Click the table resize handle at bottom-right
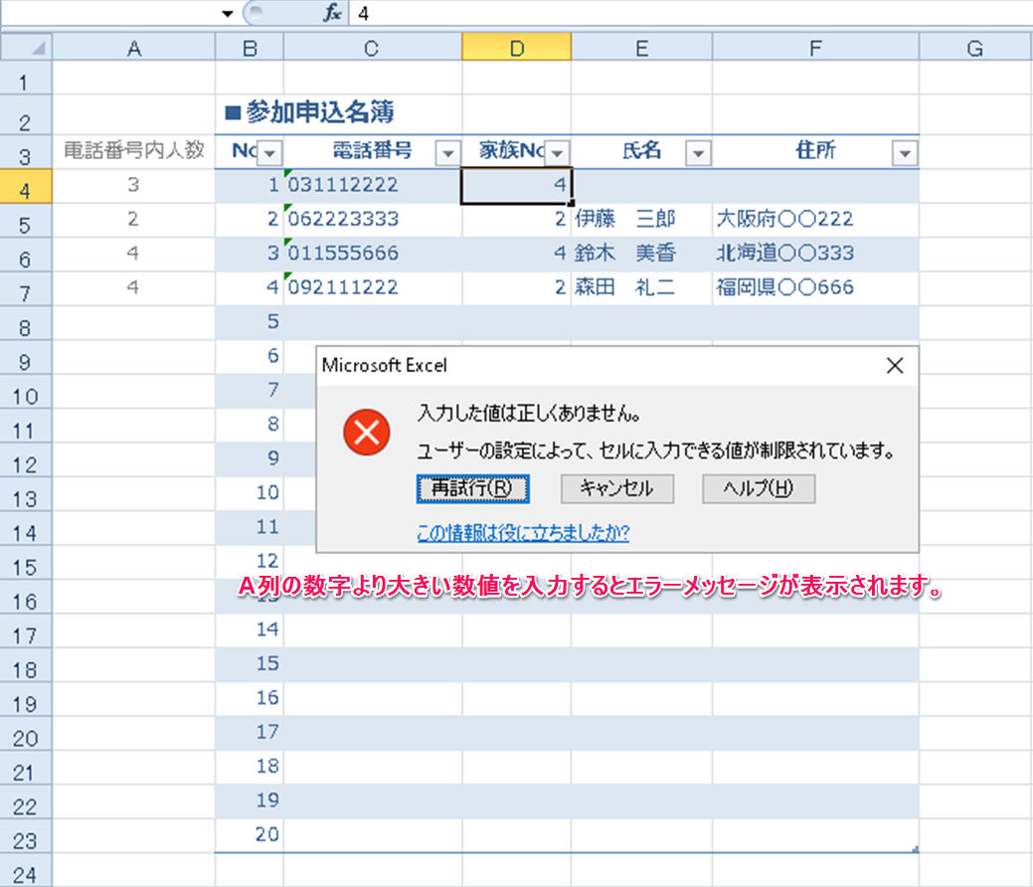This screenshot has height=887, width=1033. (x=914, y=848)
